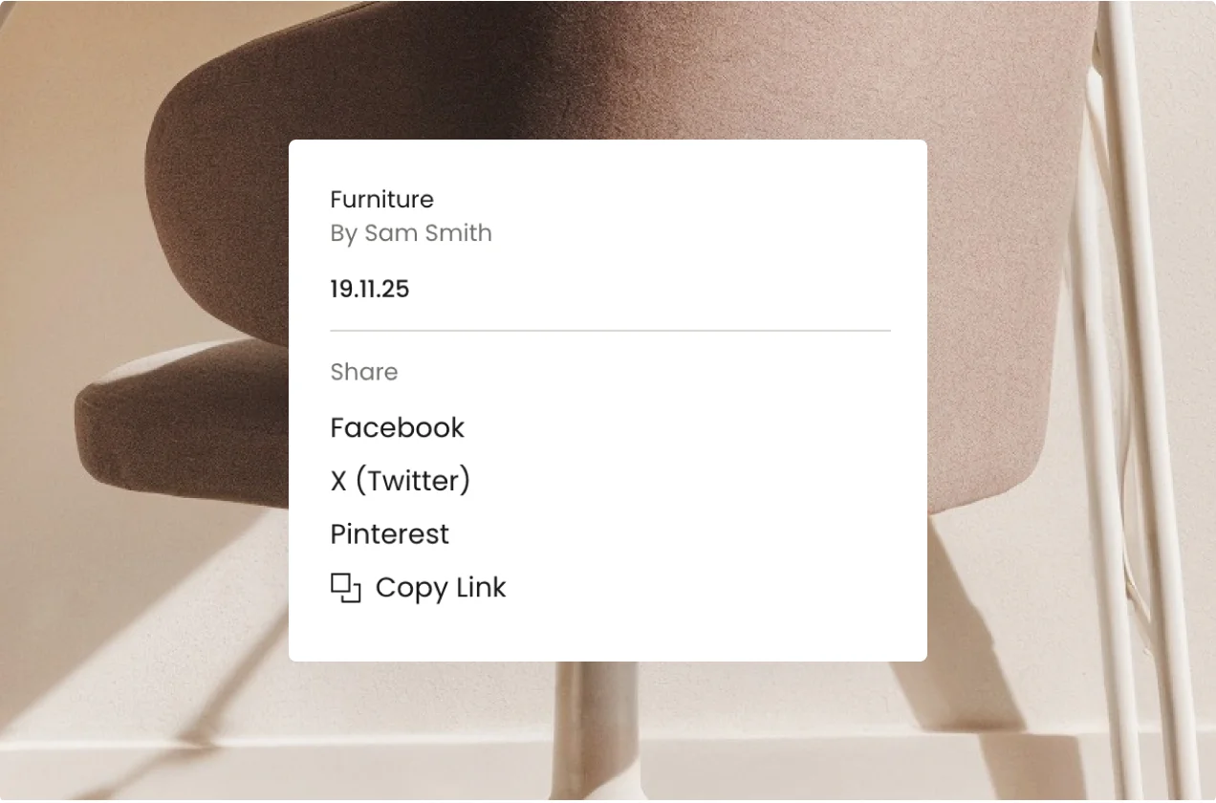1216x803 pixels.
Task: Click the chair pedestal leg below card
Action: [595, 727]
